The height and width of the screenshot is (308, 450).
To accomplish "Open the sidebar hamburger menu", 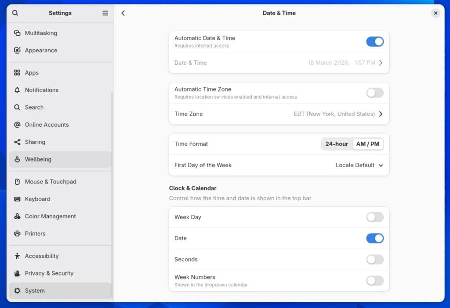I will point(105,13).
